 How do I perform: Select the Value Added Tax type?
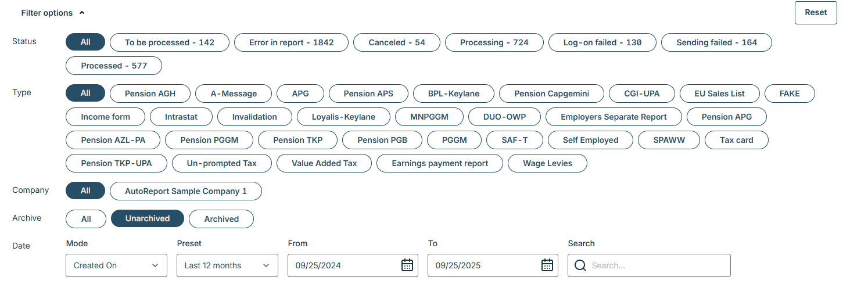pos(324,163)
